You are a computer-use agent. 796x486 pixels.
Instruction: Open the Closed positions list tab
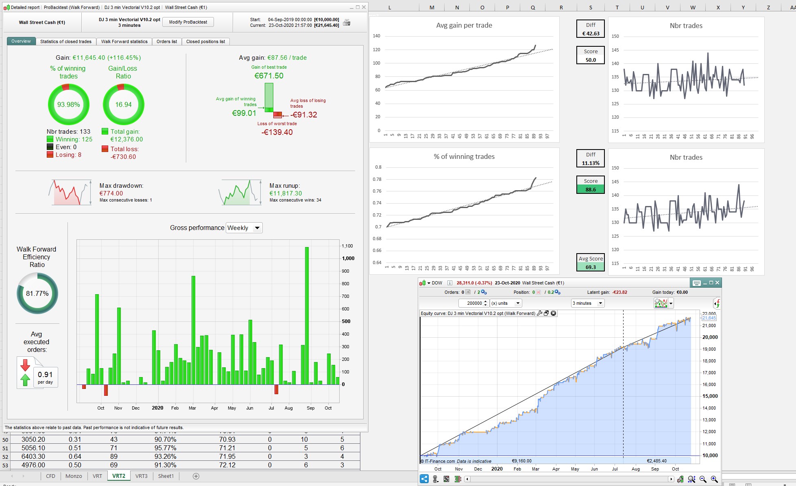pos(205,41)
